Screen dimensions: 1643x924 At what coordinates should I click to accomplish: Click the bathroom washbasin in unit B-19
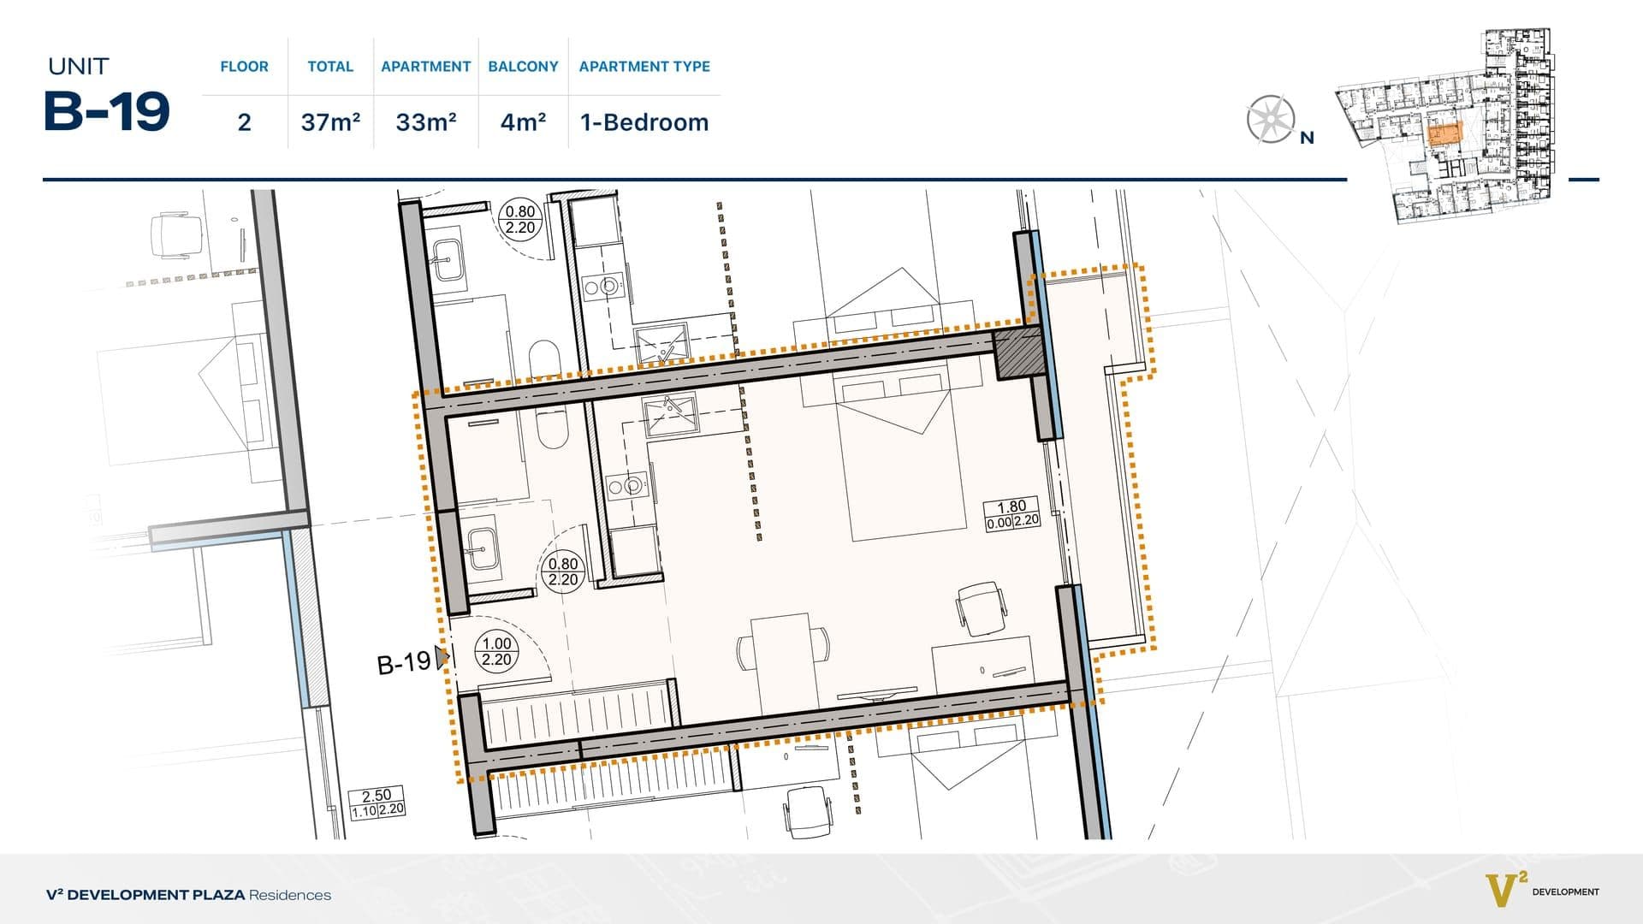[483, 548]
